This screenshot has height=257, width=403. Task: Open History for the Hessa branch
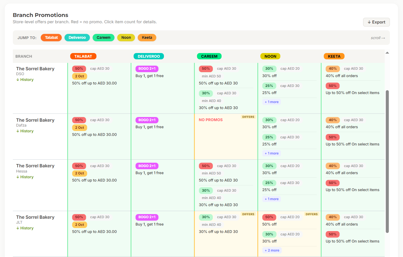coord(25,177)
